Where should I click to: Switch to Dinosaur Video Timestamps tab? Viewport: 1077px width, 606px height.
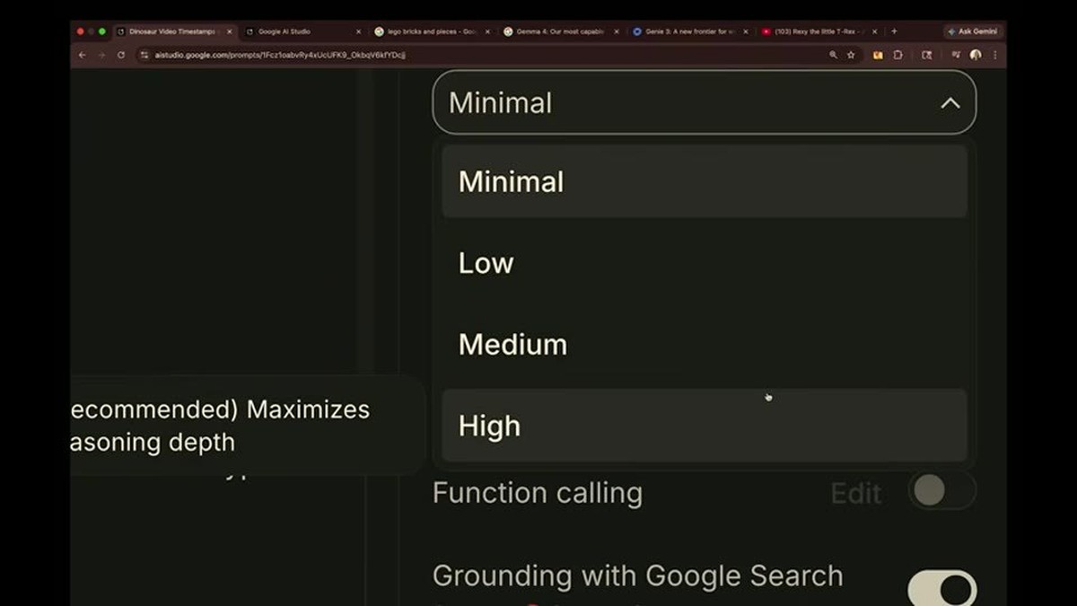(x=173, y=31)
